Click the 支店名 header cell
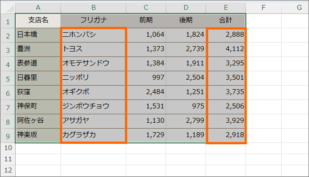 (x=38, y=21)
